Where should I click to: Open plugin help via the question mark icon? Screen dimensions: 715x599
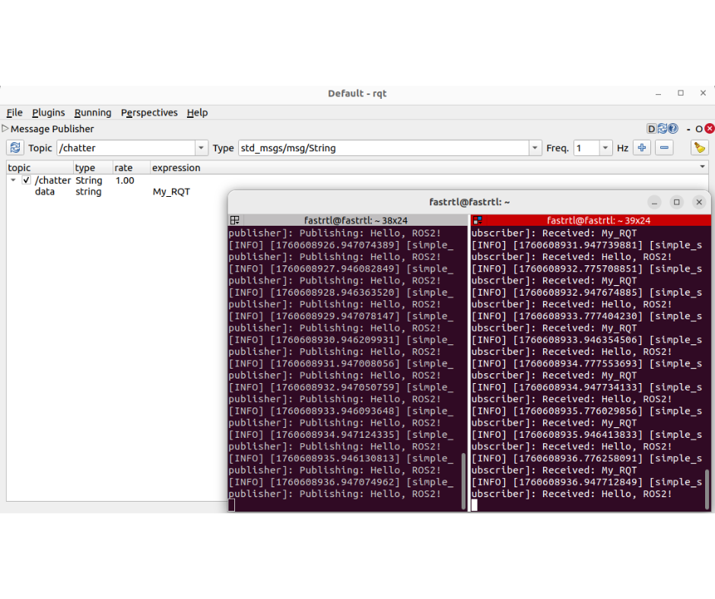(672, 129)
